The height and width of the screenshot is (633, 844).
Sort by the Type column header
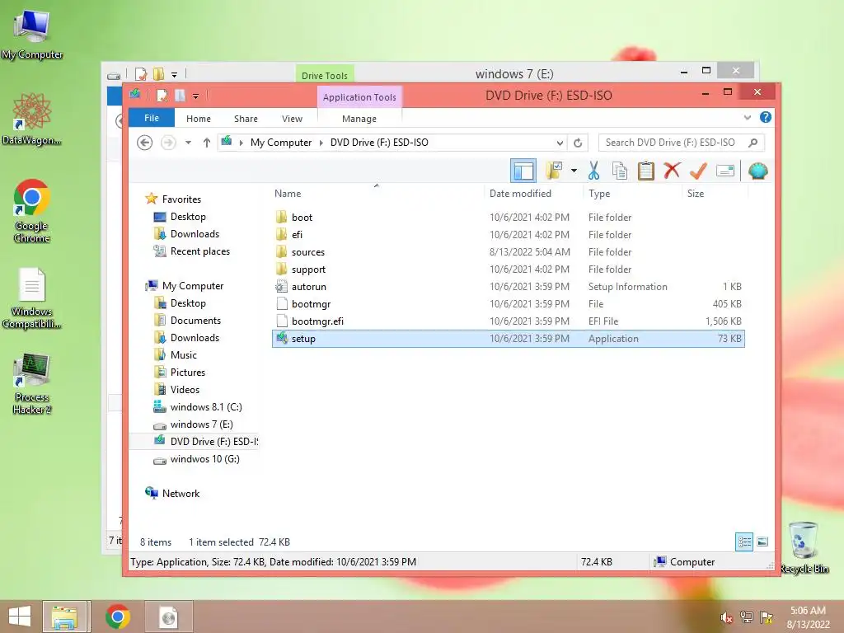(x=599, y=193)
